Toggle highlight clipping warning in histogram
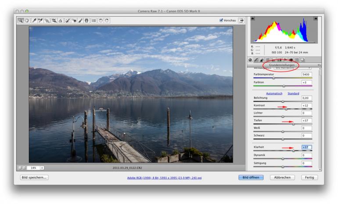Image resolution: width=338 pixels, height=204 pixels. point(316,19)
